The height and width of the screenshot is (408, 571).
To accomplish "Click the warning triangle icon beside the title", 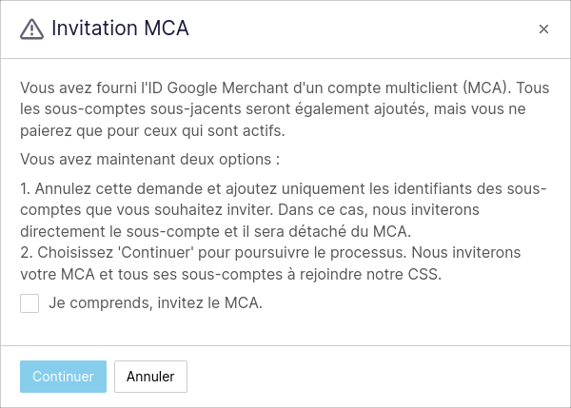I will pos(31,29).
